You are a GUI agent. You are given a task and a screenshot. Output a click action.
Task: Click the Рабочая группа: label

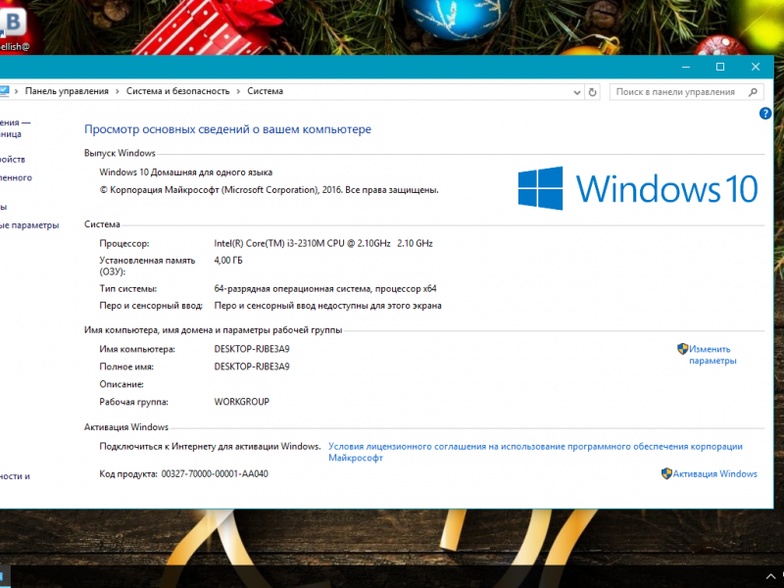[133, 402]
